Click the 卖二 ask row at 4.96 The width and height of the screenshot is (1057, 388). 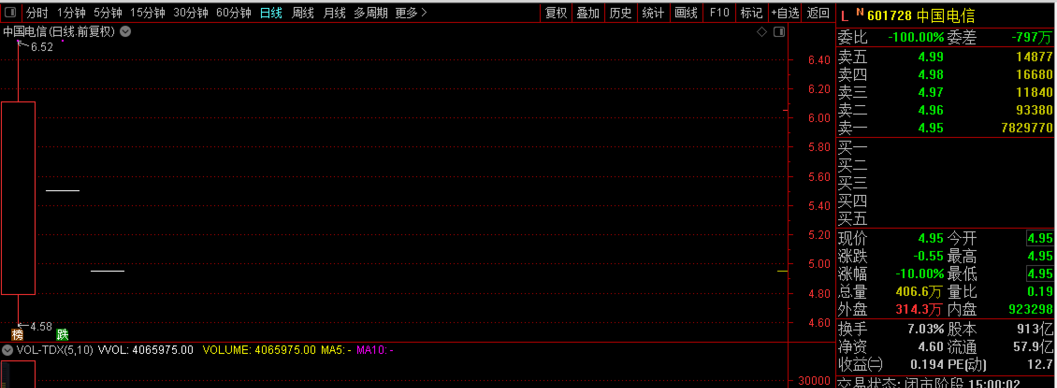tap(945, 110)
